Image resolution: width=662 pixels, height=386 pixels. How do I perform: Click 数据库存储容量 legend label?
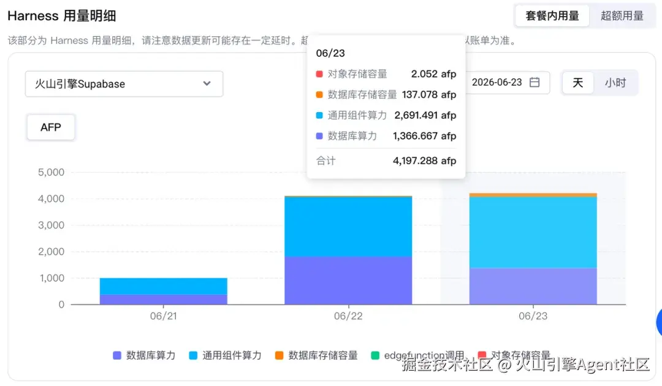tap(323, 355)
